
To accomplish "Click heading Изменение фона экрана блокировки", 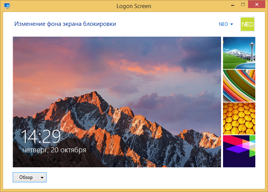I will [x=65, y=24].
